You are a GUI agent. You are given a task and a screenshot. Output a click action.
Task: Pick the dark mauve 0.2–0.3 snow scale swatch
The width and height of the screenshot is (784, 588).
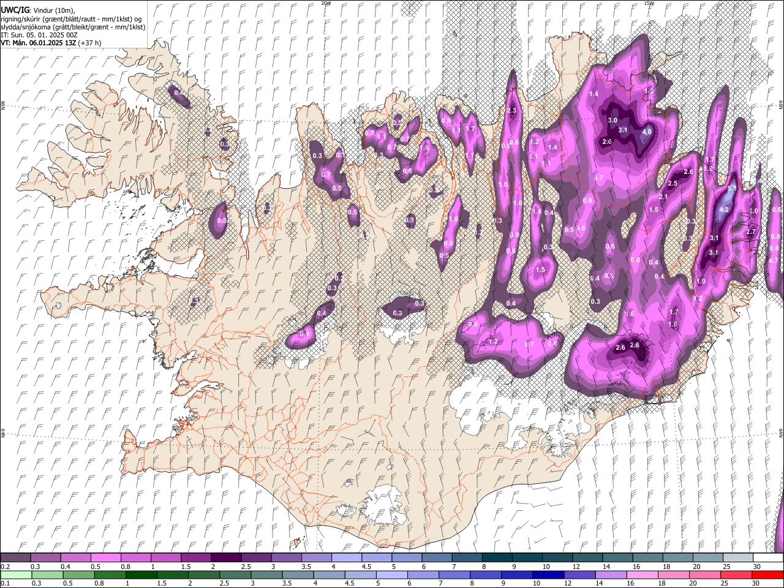pyautogui.click(x=15, y=558)
